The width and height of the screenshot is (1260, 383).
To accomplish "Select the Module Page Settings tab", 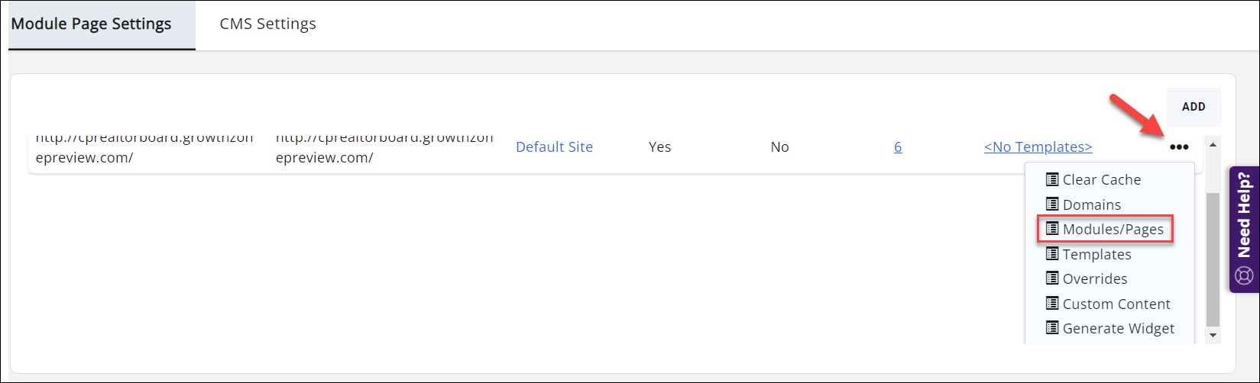I will pyautogui.click(x=91, y=24).
